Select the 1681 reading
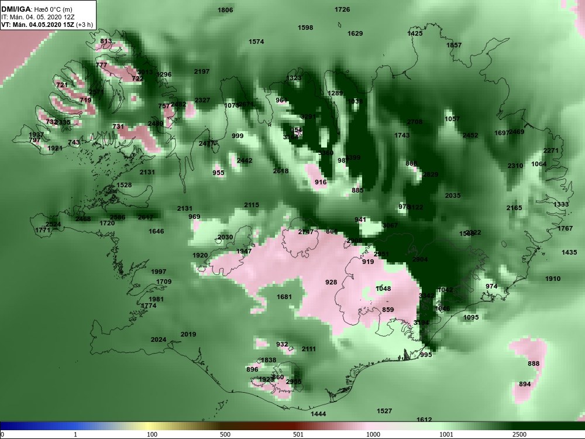The width and height of the screenshot is (585, 439). click(x=284, y=297)
